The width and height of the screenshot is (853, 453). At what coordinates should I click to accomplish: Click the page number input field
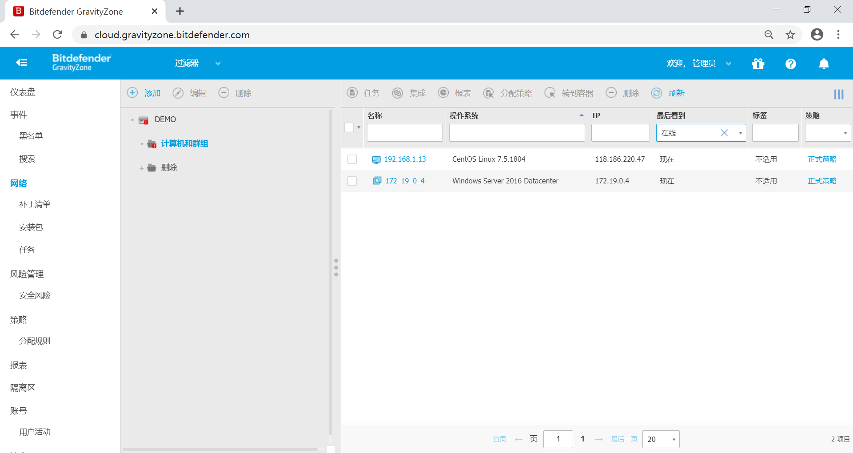tap(558, 439)
